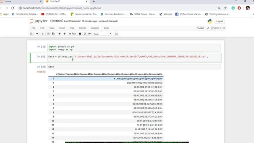Select output row 0 with Units

click(x=106, y=79)
